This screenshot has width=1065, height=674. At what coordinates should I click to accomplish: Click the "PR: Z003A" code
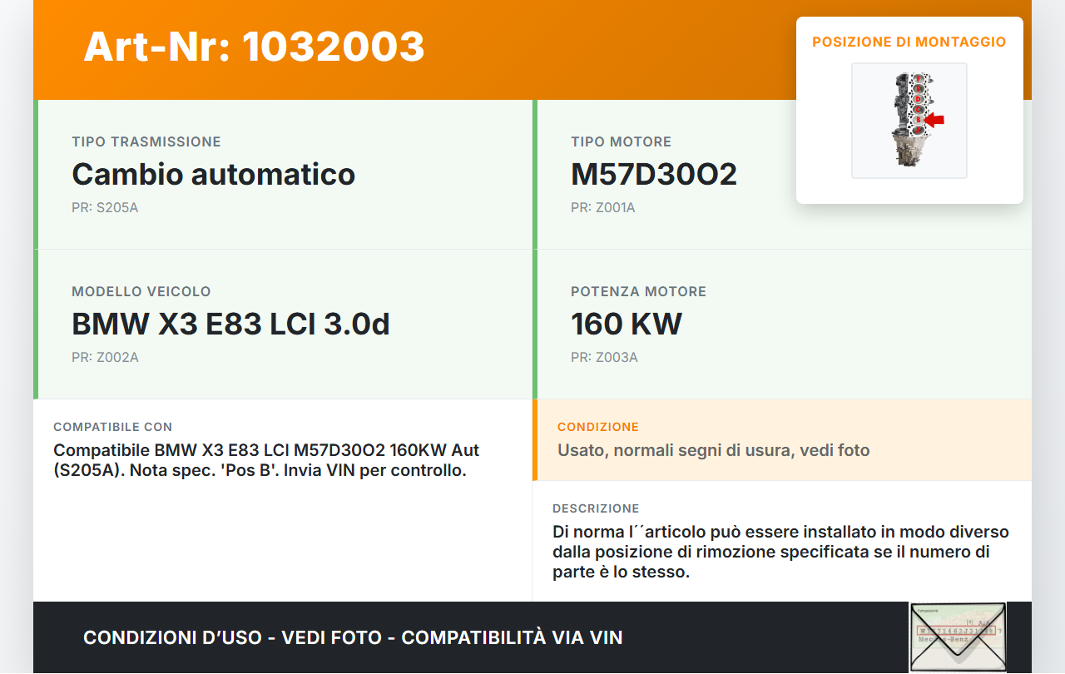pos(604,358)
